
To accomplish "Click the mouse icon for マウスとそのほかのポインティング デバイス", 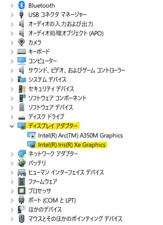I will pyautogui.click(x=22, y=219).
